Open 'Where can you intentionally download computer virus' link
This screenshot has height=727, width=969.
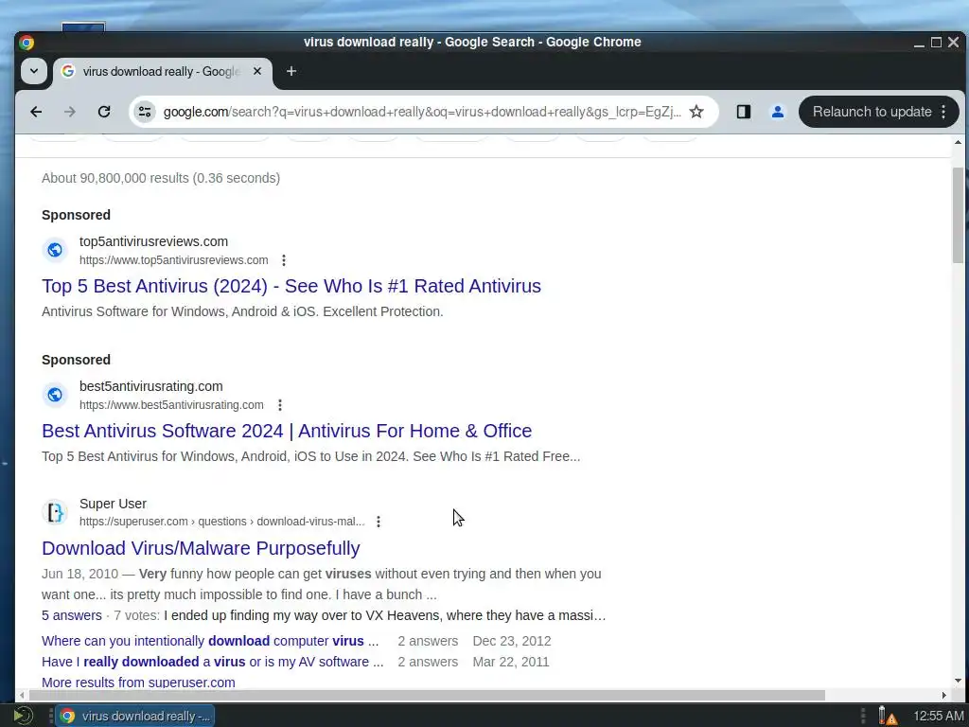tap(210, 641)
